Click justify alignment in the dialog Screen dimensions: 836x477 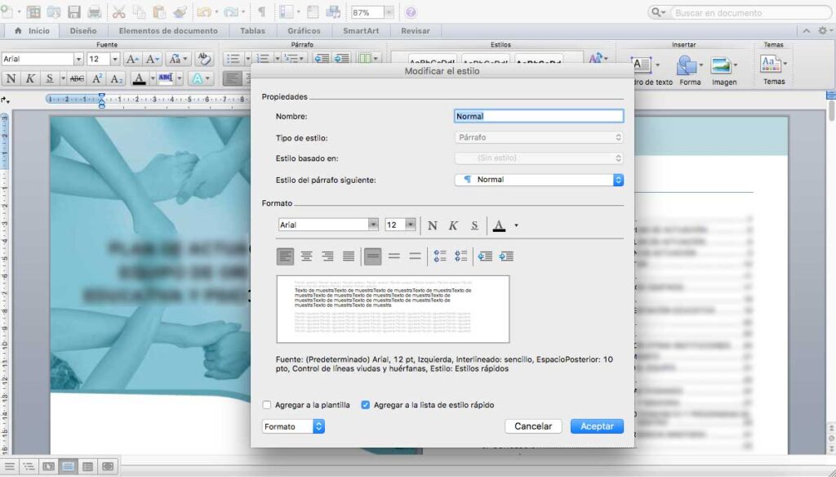pos(349,256)
